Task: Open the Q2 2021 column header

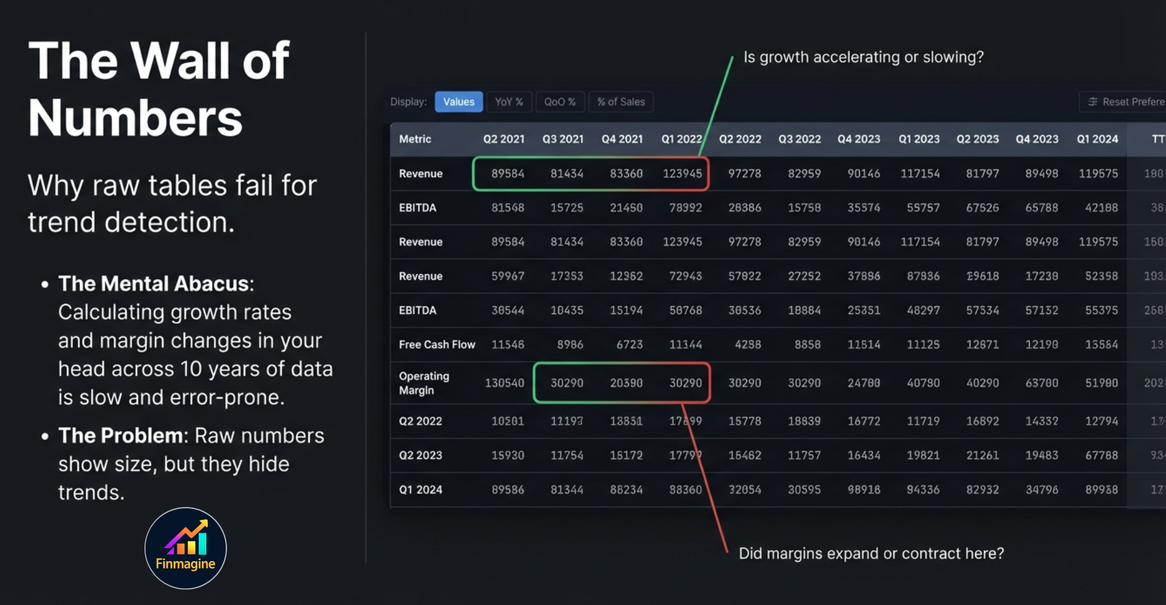Action: pyautogui.click(x=504, y=139)
